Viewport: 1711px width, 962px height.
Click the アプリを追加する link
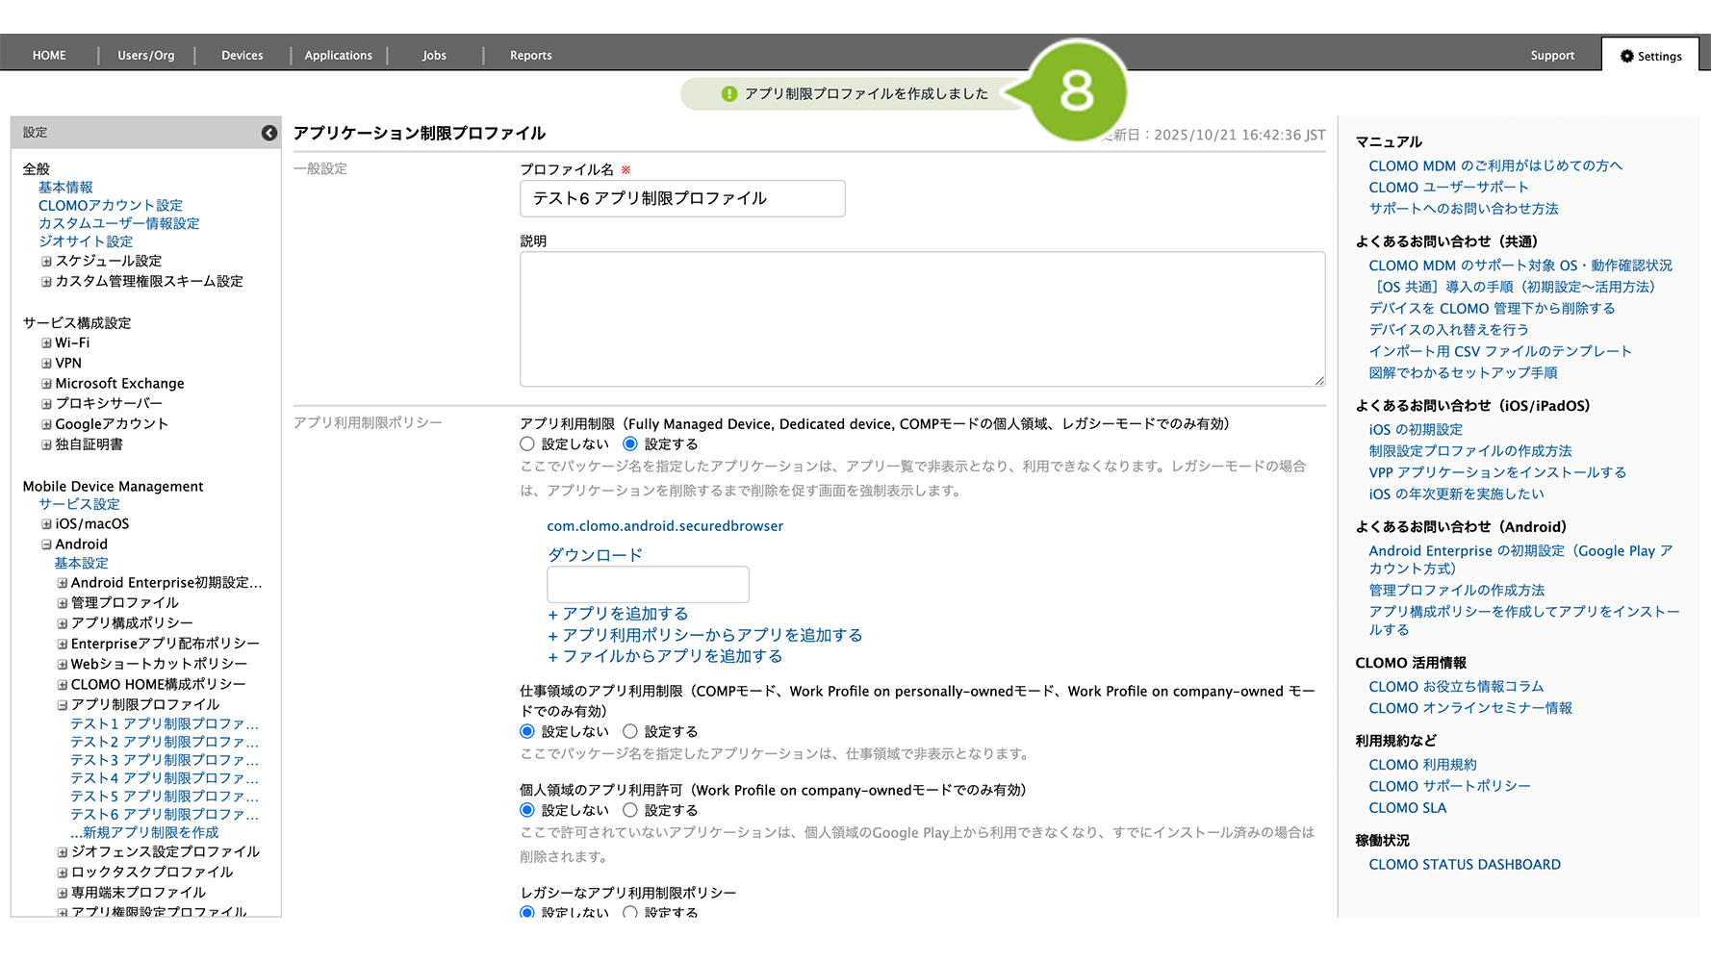[x=618, y=614]
